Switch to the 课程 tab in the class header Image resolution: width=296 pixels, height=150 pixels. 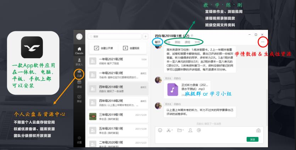pyautogui.click(x=187, y=42)
